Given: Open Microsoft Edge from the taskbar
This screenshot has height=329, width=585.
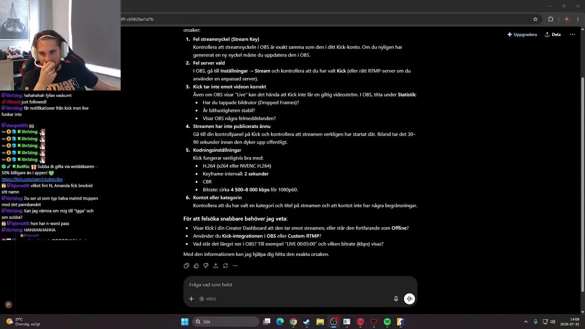Looking at the screenshot, I should 280,322.
